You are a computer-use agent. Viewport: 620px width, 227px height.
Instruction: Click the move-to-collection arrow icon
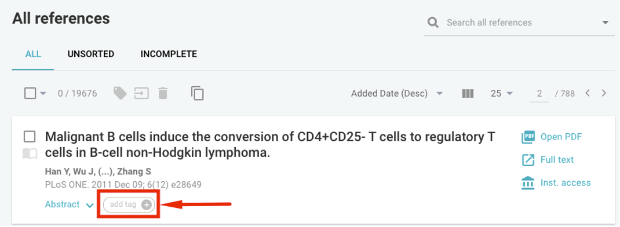click(x=141, y=94)
